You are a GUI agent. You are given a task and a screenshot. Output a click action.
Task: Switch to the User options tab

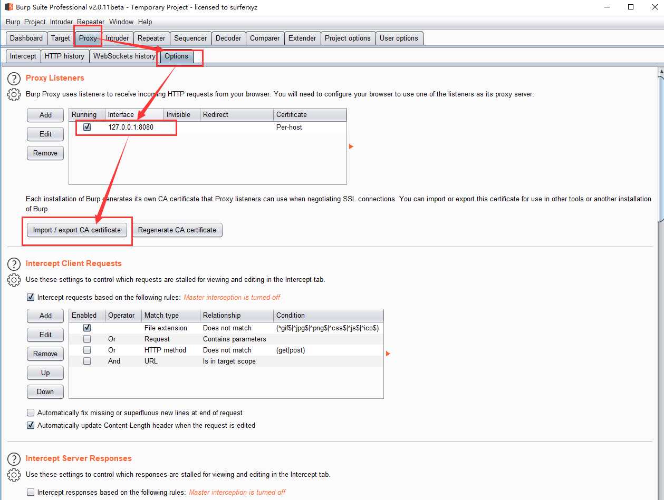point(399,38)
